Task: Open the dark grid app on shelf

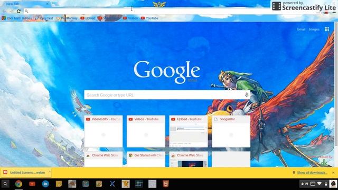Action: point(139,184)
